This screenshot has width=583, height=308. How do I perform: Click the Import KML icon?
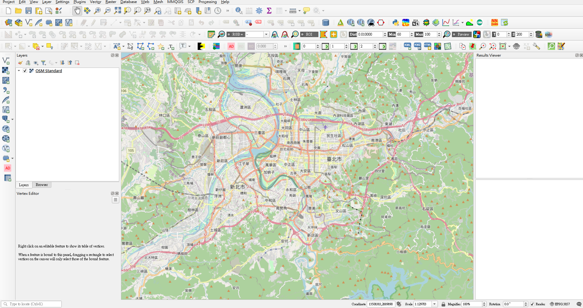[x=407, y=46]
